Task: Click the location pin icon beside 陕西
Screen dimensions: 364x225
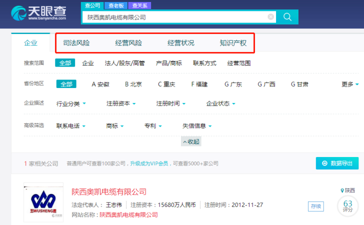Action: point(342,190)
